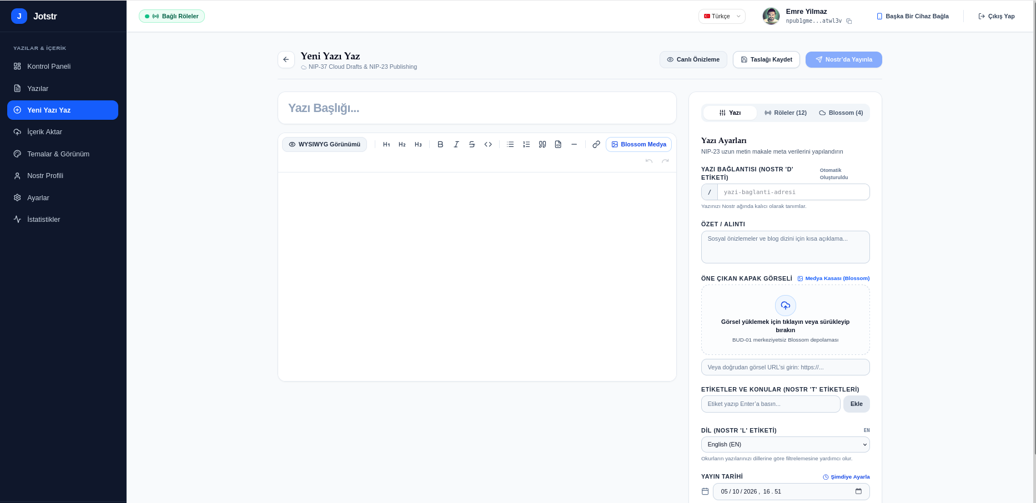This screenshot has width=1036, height=503.
Task: Open the calendar picker in date field
Action: click(x=858, y=491)
